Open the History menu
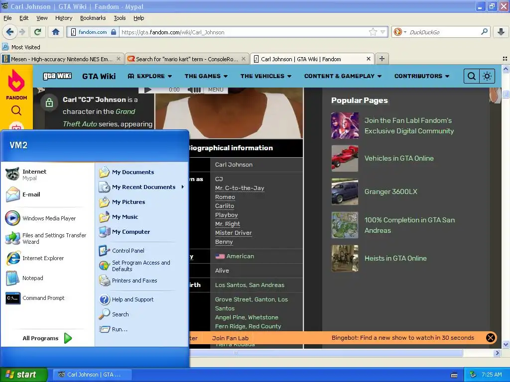The image size is (510, 382). click(63, 18)
